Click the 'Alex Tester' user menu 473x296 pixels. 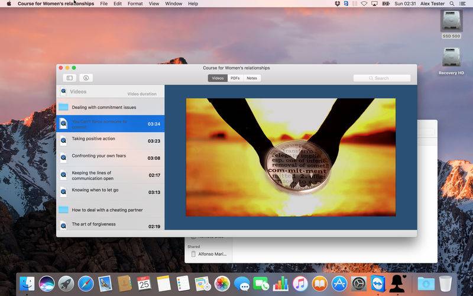[x=433, y=4]
